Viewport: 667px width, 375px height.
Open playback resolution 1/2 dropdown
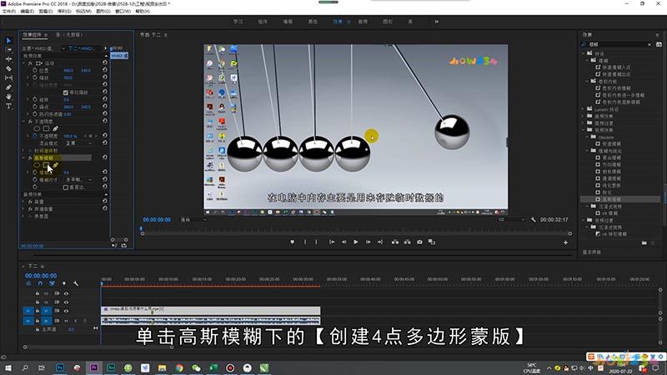pyautogui.click(x=511, y=220)
